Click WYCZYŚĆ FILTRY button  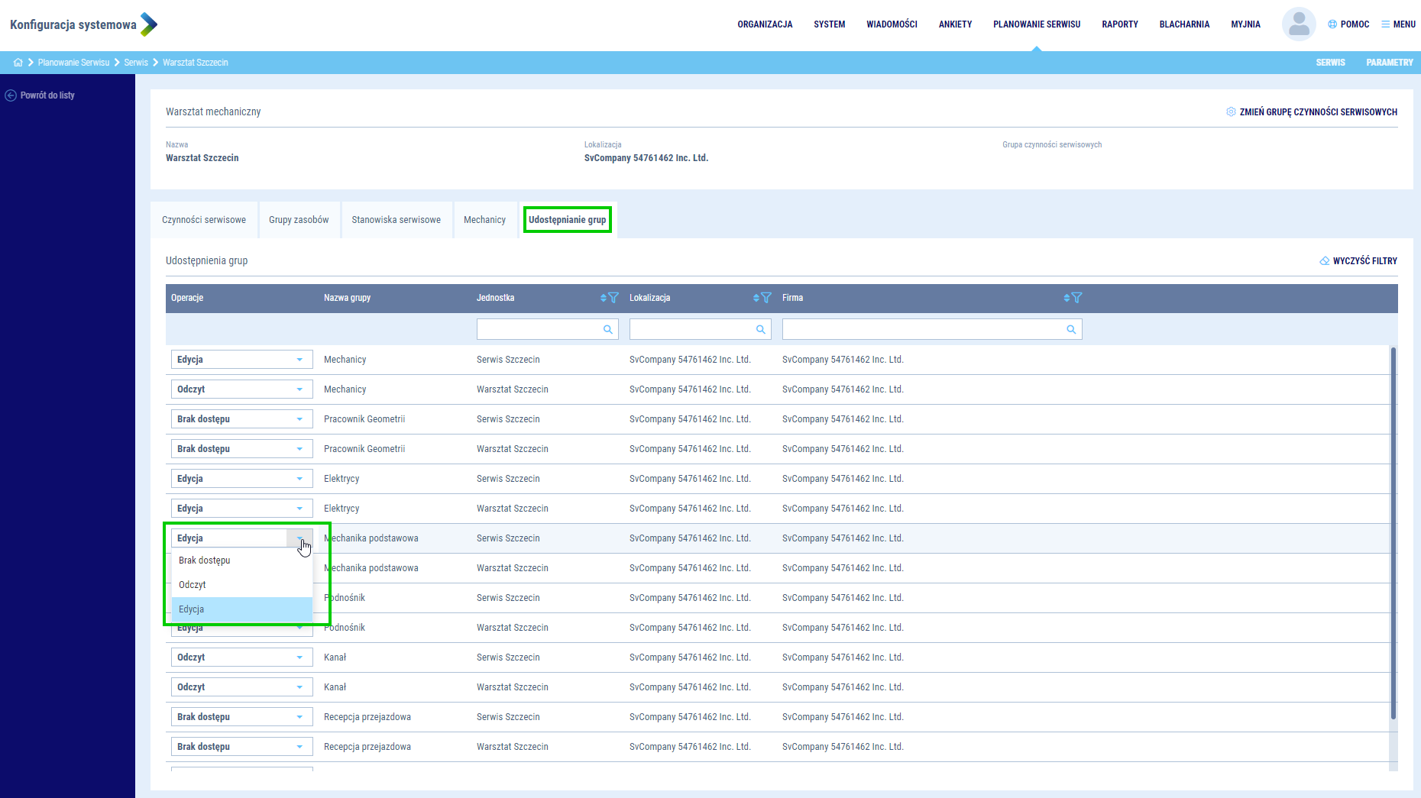coord(1358,261)
